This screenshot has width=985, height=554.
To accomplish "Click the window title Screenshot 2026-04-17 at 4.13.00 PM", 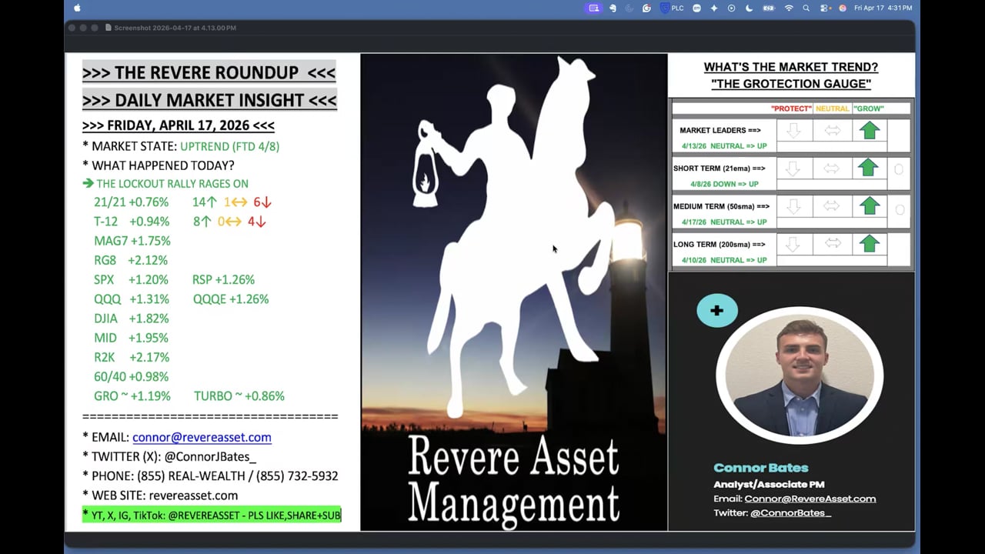I will pos(175,28).
